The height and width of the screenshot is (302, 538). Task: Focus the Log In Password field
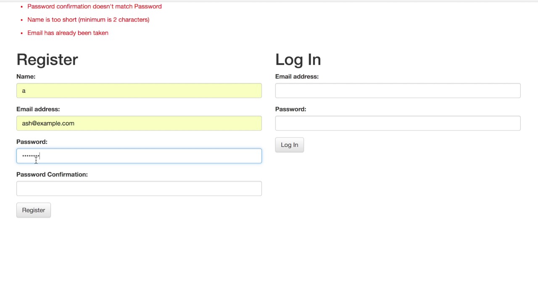click(398, 123)
